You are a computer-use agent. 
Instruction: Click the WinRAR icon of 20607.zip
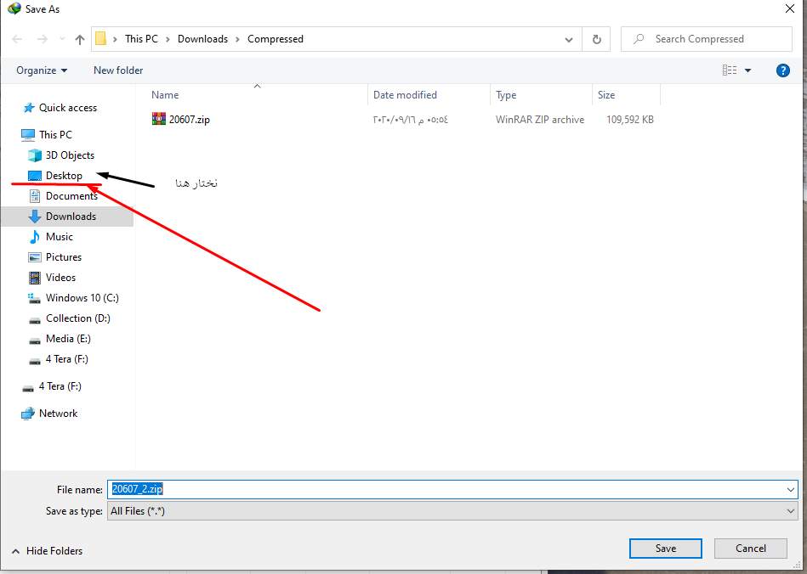[x=158, y=119]
